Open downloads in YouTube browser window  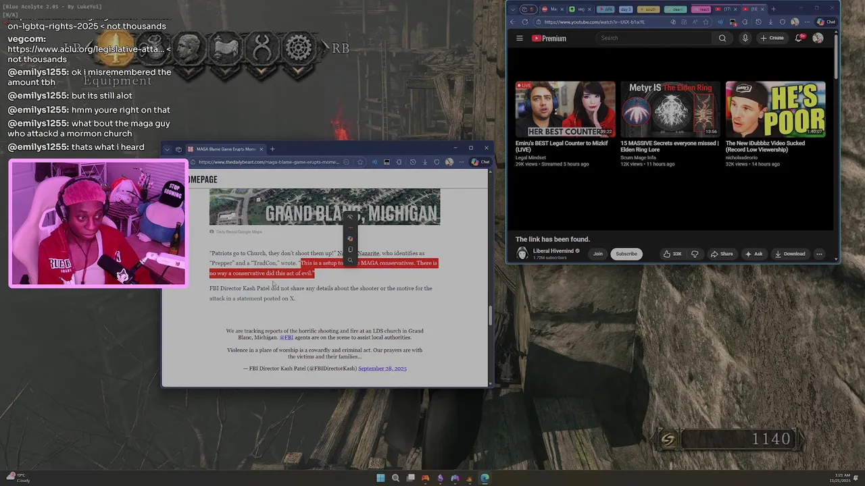[x=770, y=22]
